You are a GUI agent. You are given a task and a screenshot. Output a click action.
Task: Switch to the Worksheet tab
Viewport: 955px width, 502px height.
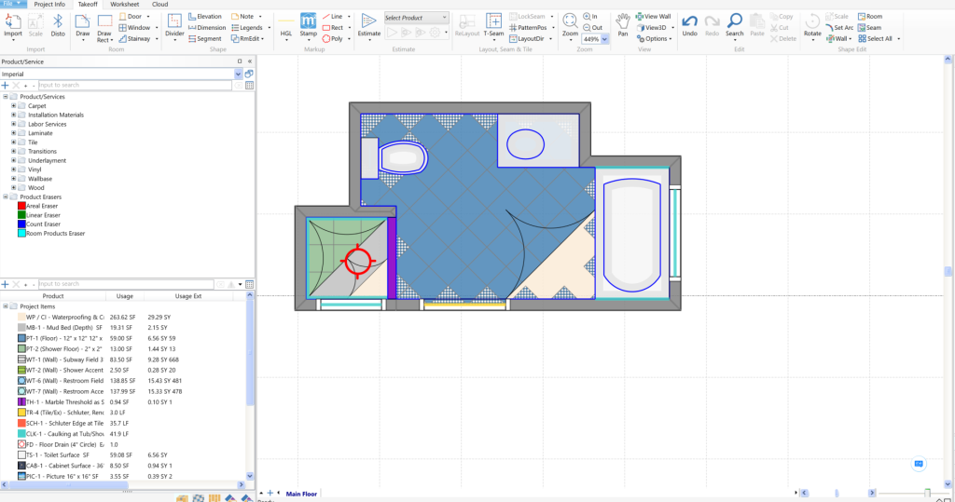(x=124, y=5)
